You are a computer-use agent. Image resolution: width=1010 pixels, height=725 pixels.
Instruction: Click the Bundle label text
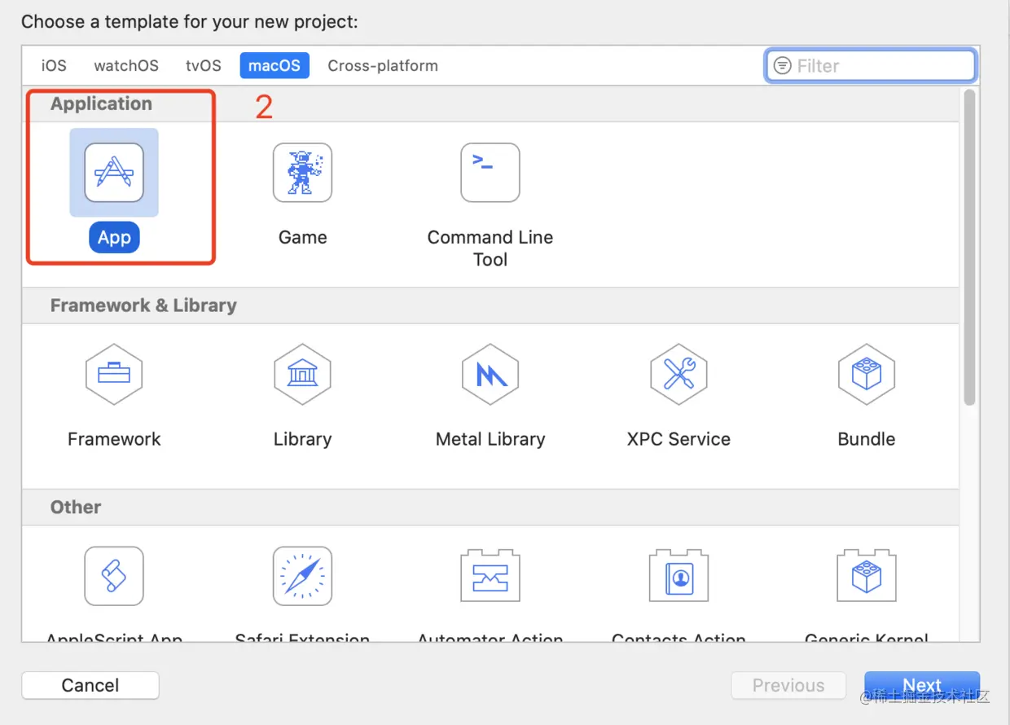pyautogui.click(x=867, y=439)
